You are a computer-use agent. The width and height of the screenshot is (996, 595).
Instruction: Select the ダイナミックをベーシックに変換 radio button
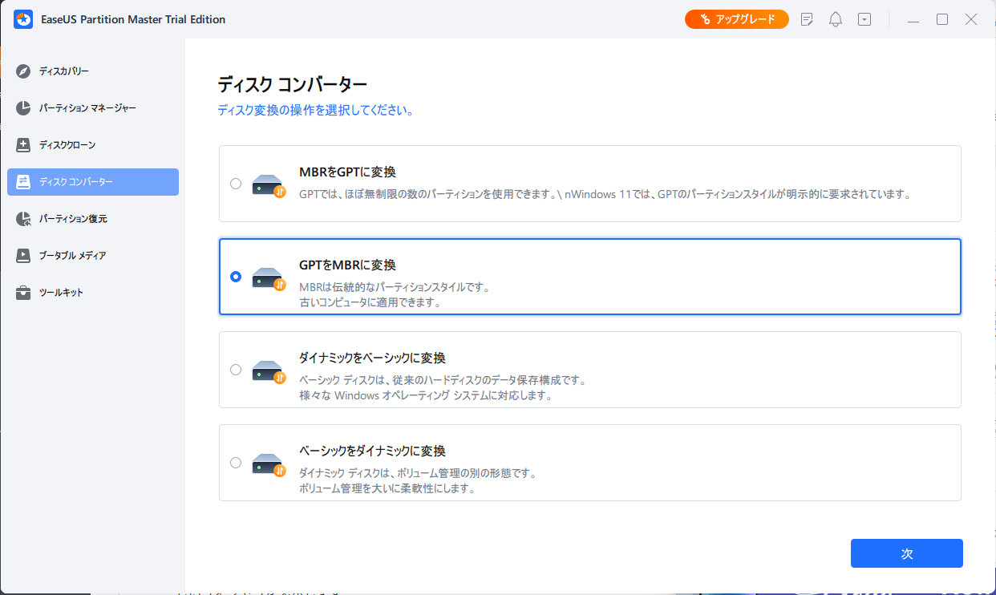tap(235, 370)
